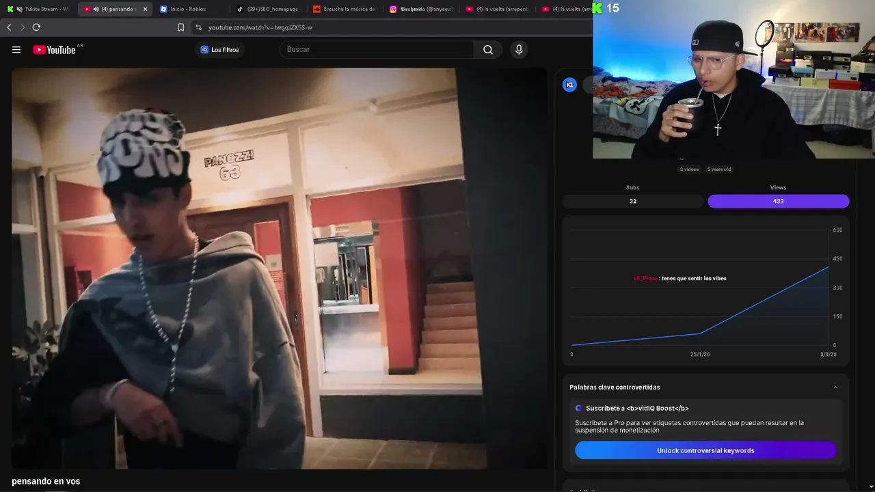Viewport: 875px width, 492px height.
Task: Reload the page with the refresh icon
Action: point(36,27)
